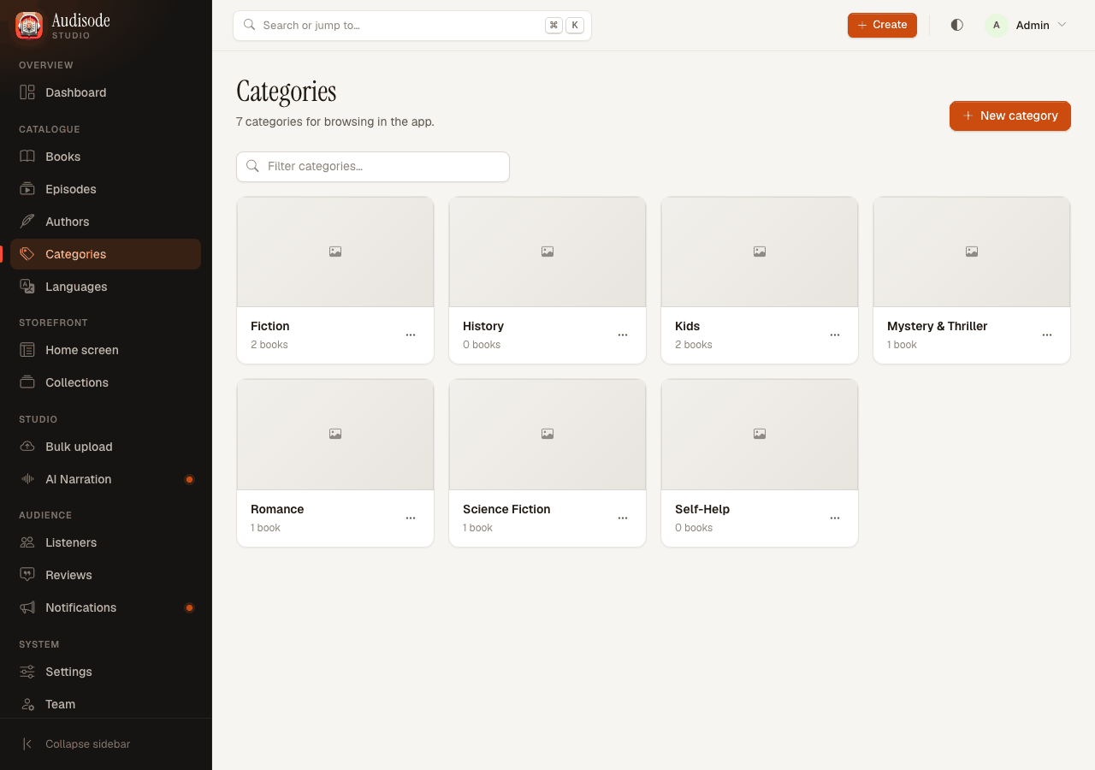
Task: Open the Kids category options menu
Action: [835, 335]
